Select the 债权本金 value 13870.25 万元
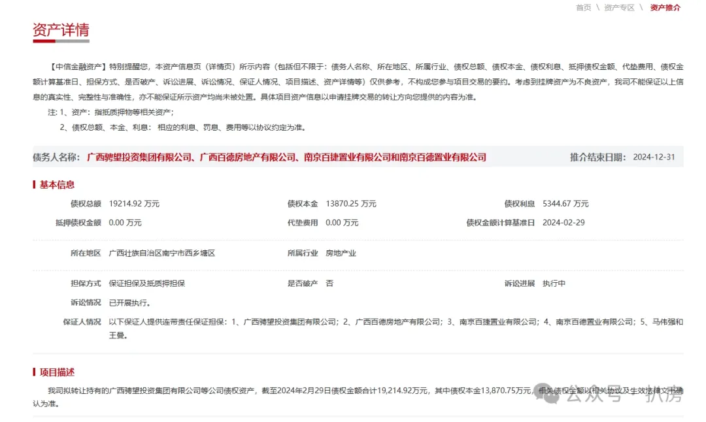This screenshot has height=422, width=706. pyautogui.click(x=351, y=204)
